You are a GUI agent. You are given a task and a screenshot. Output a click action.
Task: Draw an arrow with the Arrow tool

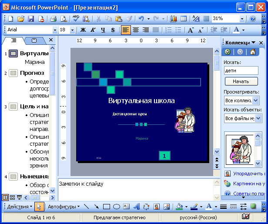[x=97, y=207]
